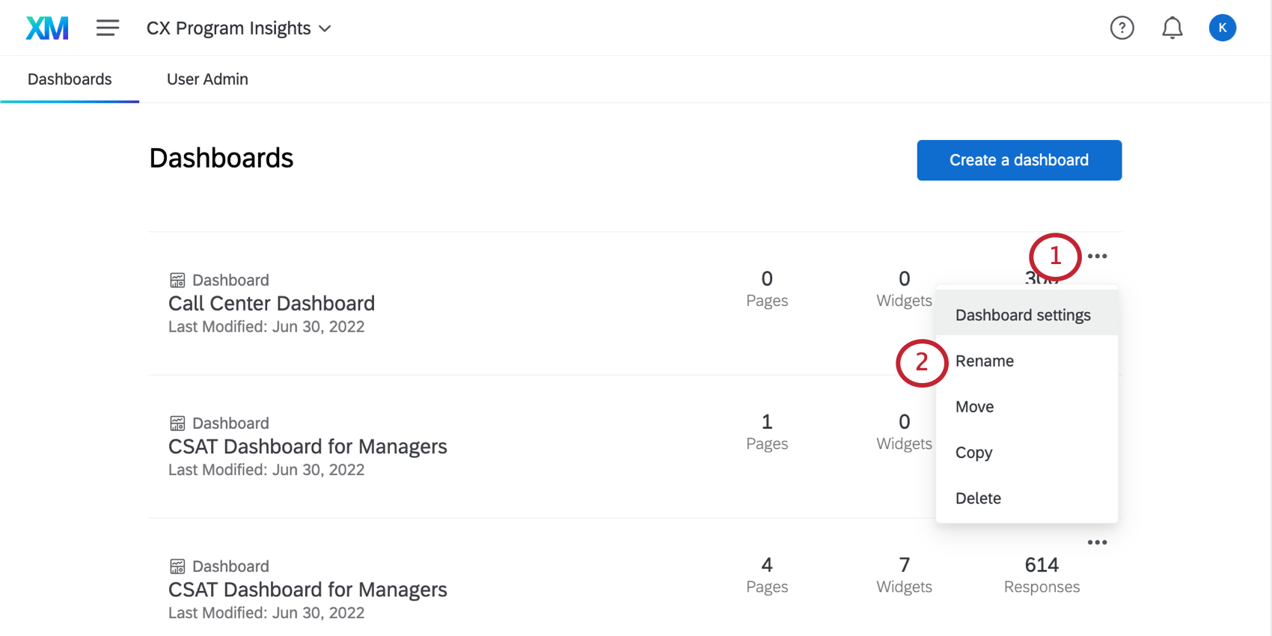Select Copy in the dropdown menu
Image resolution: width=1272 pixels, height=636 pixels.
(973, 453)
